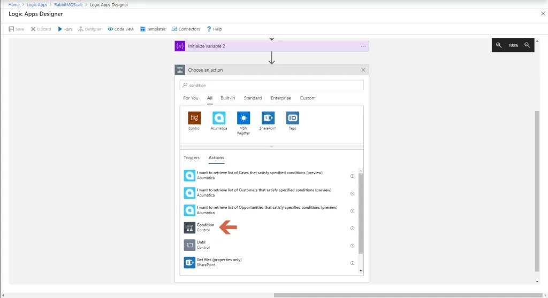Switch to the For You tab
The width and height of the screenshot is (548, 298).
click(191, 98)
